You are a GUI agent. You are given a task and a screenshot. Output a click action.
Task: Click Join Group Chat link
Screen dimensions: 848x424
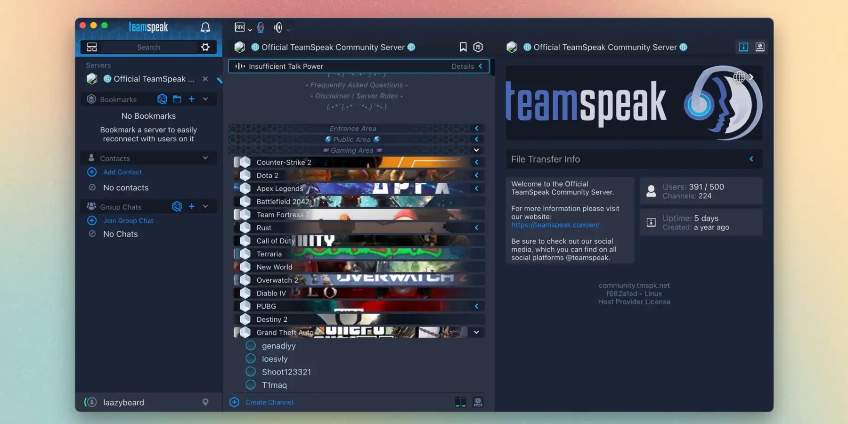coord(128,220)
